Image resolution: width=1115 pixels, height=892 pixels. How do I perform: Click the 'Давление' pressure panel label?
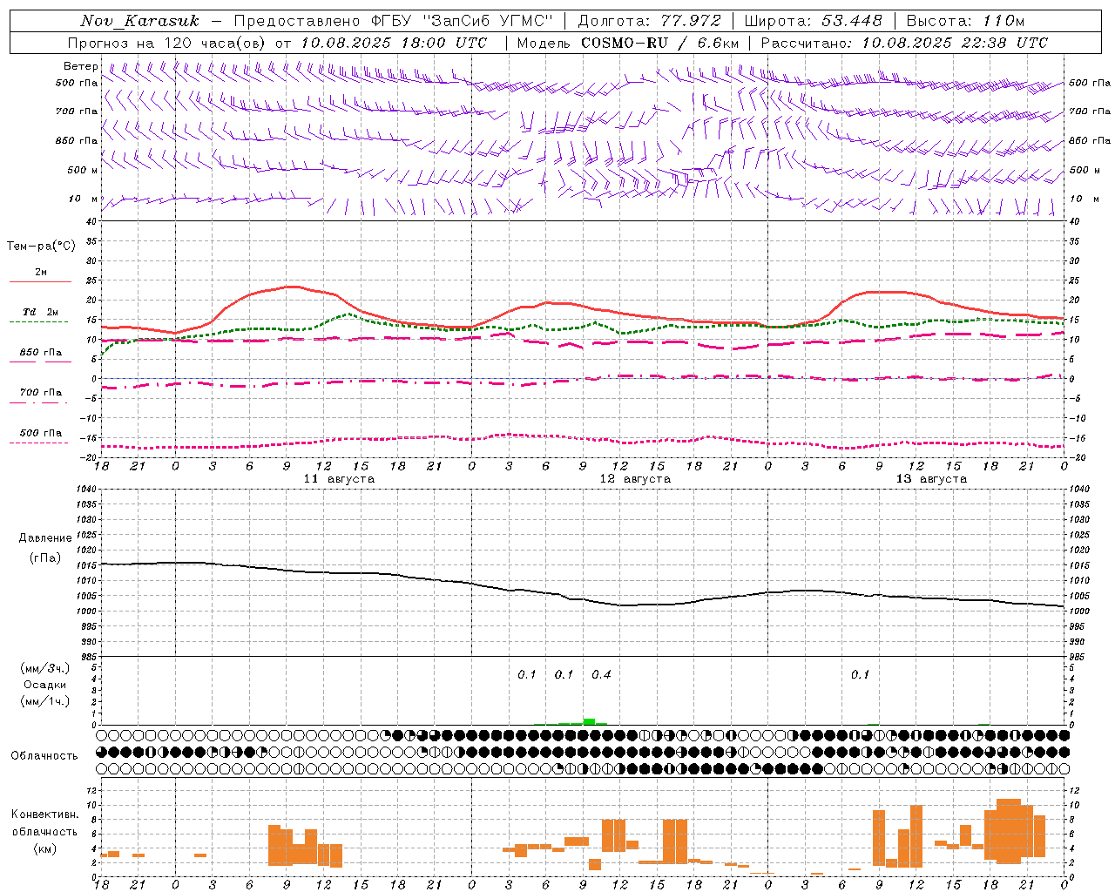click(45, 538)
